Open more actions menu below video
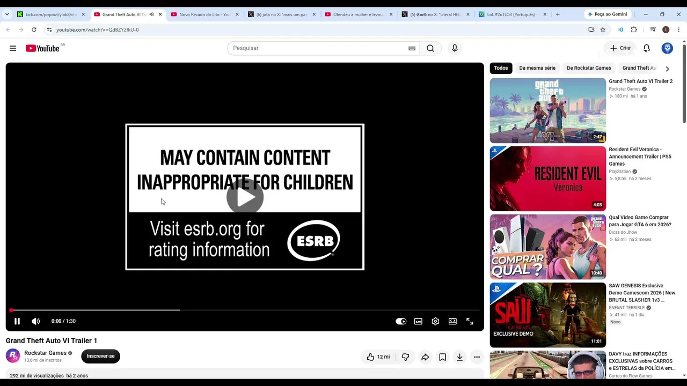This screenshot has height=386, width=687. point(477,357)
